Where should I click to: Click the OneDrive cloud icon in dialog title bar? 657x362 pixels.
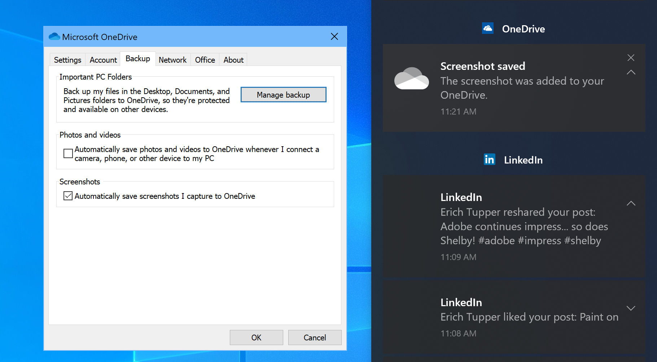click(54, 36)
